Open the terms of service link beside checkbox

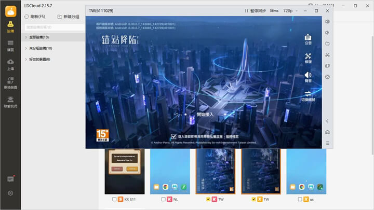click(x=232, y=136)
